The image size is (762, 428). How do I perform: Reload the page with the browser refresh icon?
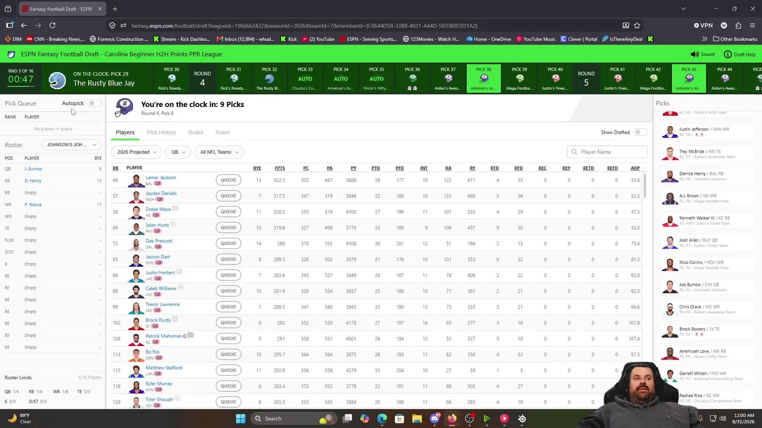coord(52,26)
